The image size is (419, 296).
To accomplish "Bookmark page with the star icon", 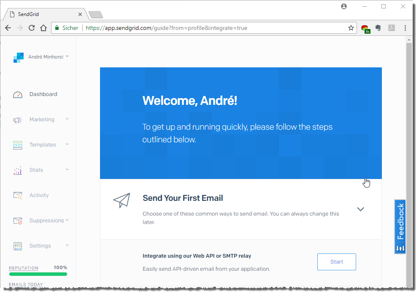I will 351,28.
